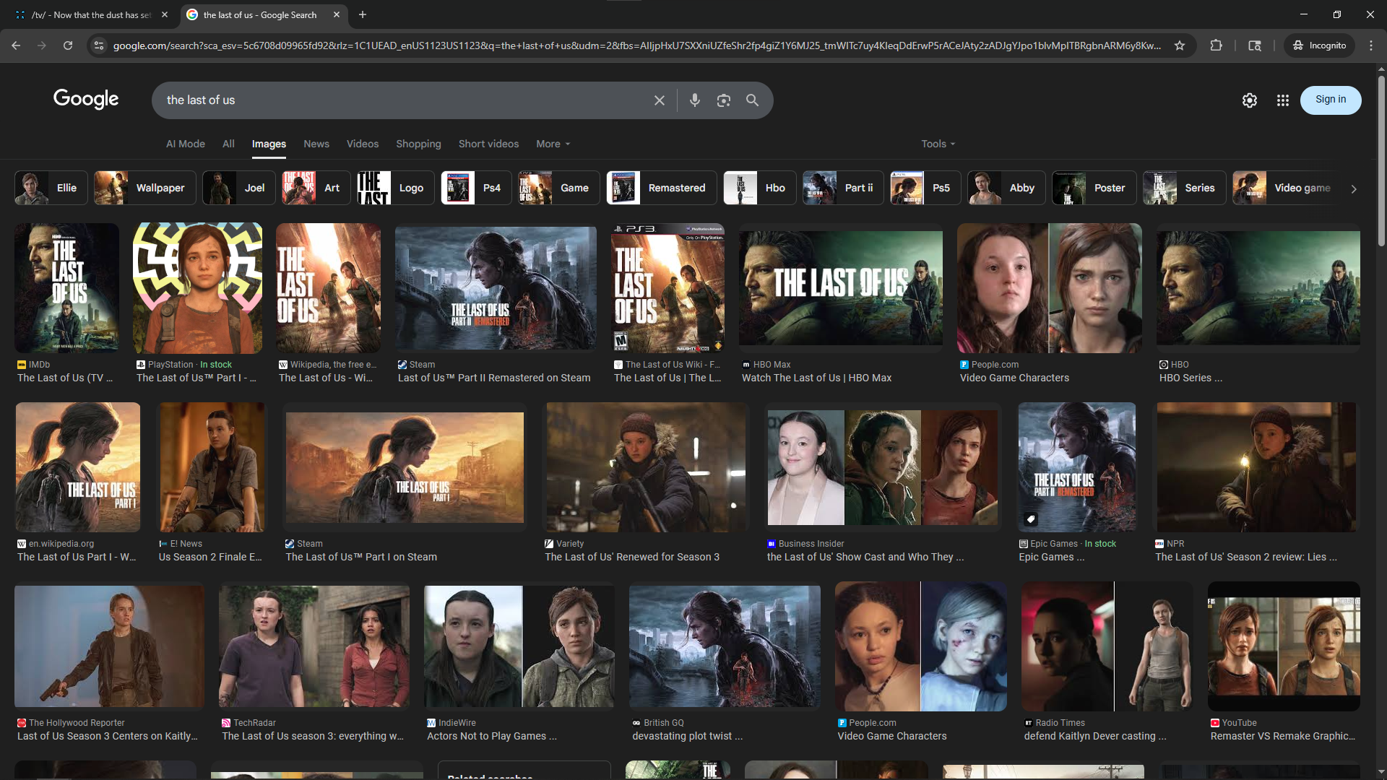The image size is (1387, 780).
Task: Open the YouTube Remaster VS Remake thumbnail
Action: point(1284,646)
